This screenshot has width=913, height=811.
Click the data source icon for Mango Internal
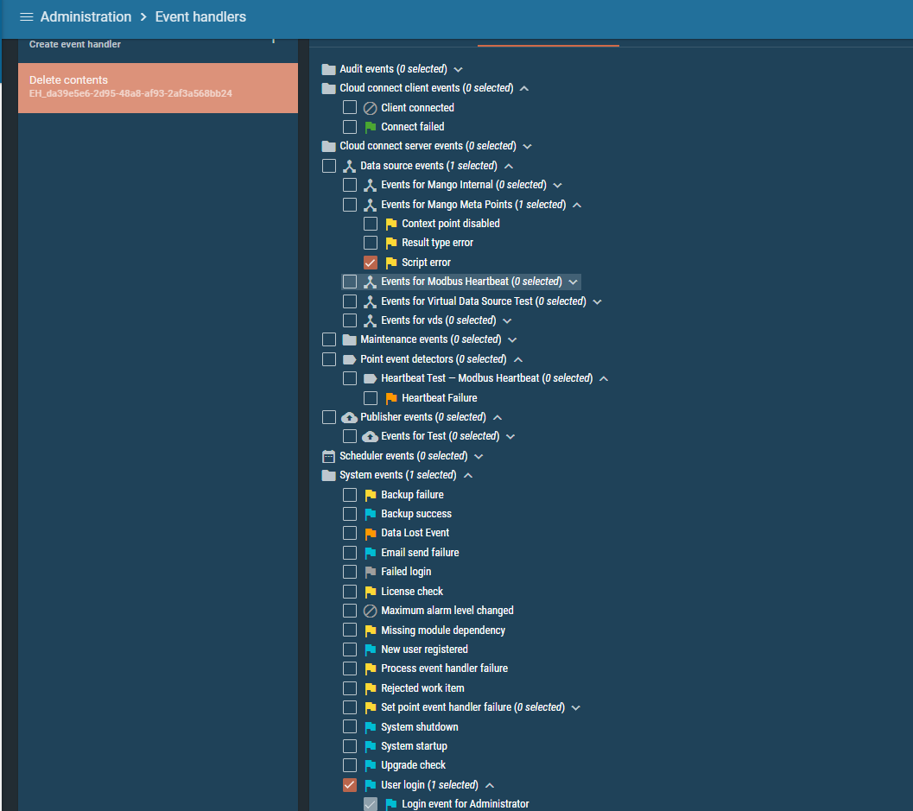371,185
